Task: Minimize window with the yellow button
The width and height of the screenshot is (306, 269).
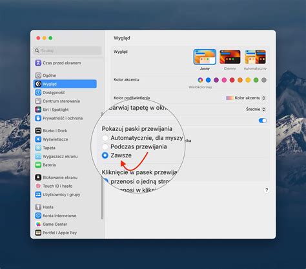Action: coord(45,38)
